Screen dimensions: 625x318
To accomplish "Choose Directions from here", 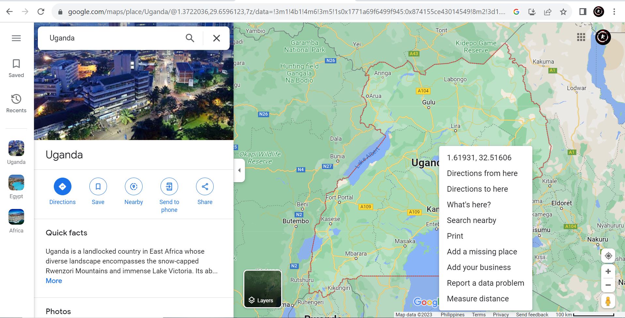I will (x=485, y=173).
